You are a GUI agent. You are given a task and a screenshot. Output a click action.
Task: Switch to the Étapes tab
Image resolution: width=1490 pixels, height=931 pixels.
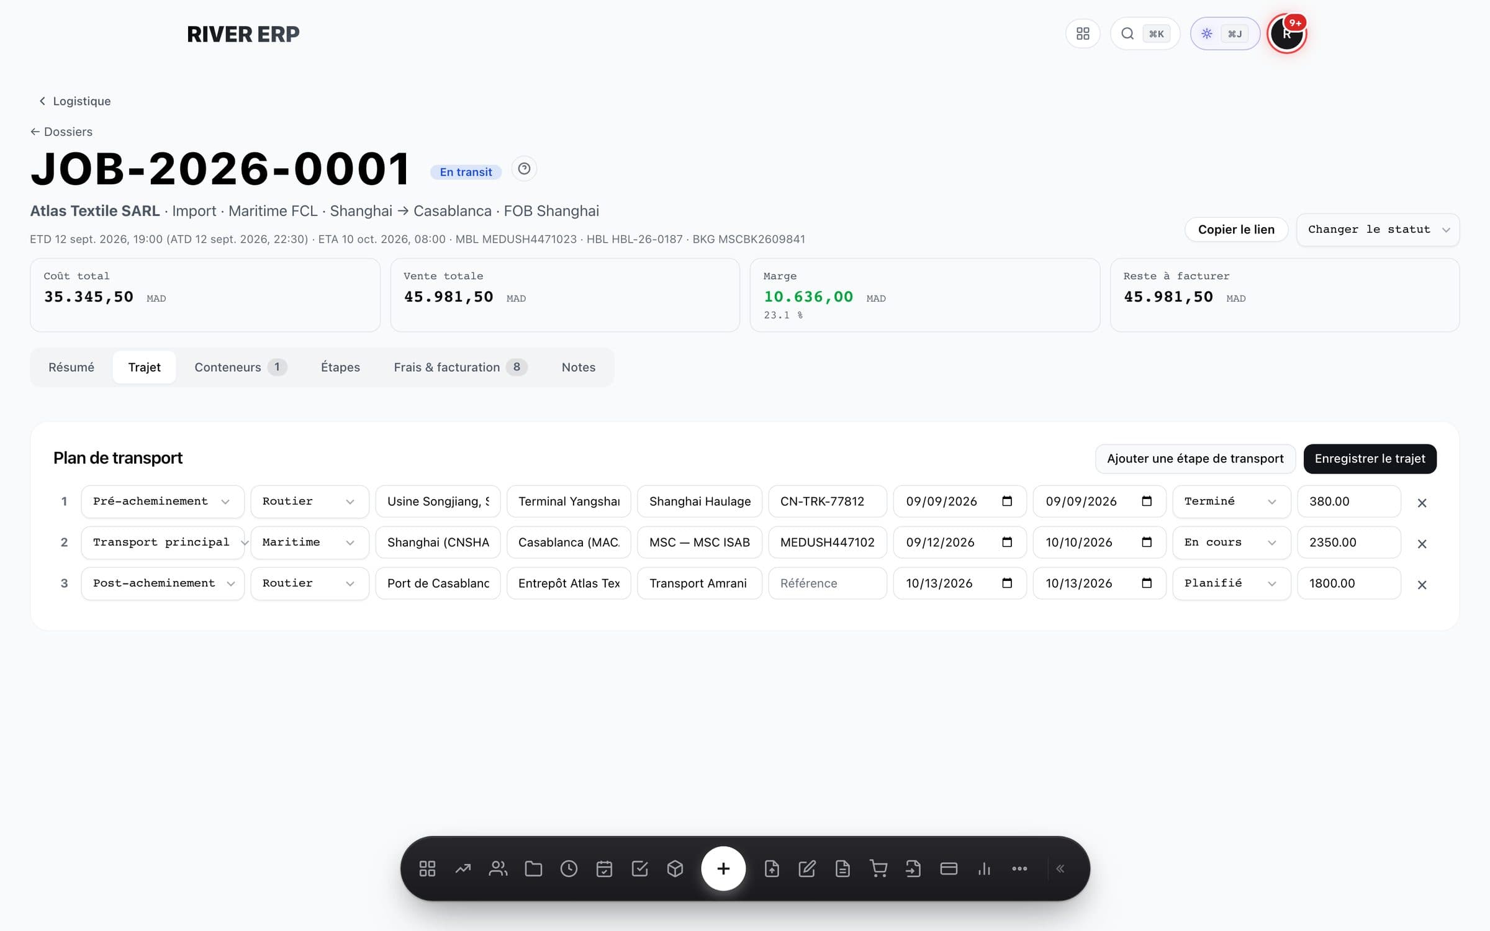tap(340, 367)
